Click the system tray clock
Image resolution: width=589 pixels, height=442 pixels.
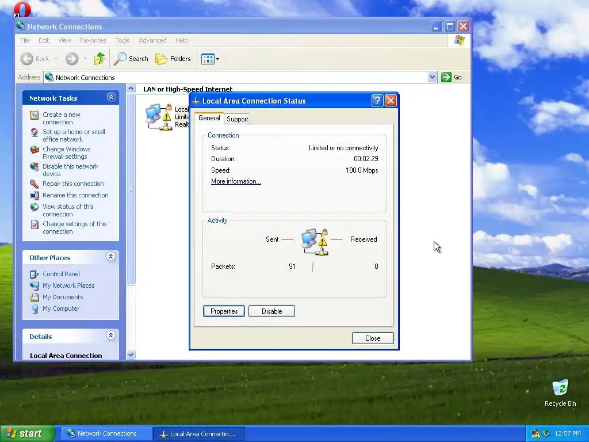tap(568, 434)
